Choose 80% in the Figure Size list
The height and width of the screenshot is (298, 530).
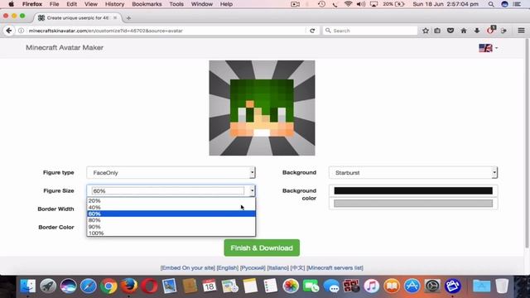pos(171,220)
